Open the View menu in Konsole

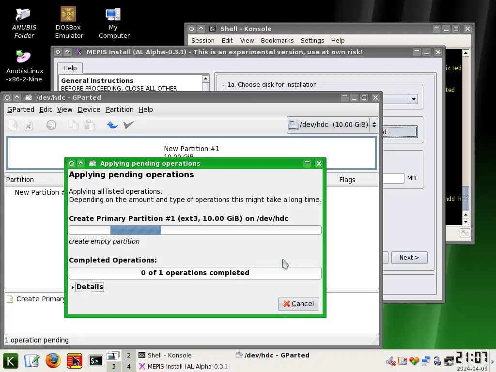coord(247,41)
